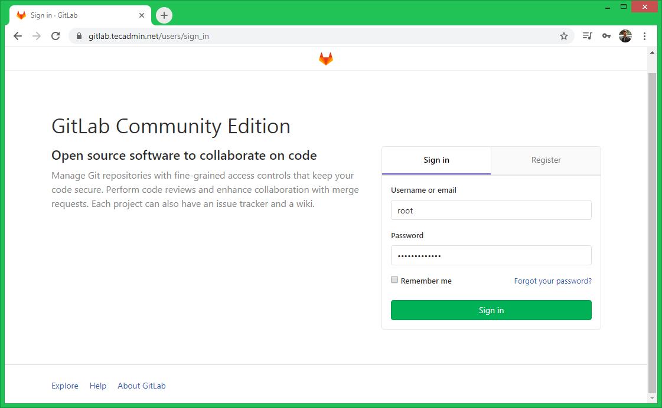Close the Sign in · GitLab tab
This screenshot has height=408, width=662.
pyautogui.click(x=141, y=15)
